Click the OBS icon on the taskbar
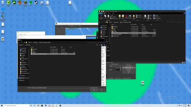Screen dimensions: 191x107 click(x=60, y=106)
